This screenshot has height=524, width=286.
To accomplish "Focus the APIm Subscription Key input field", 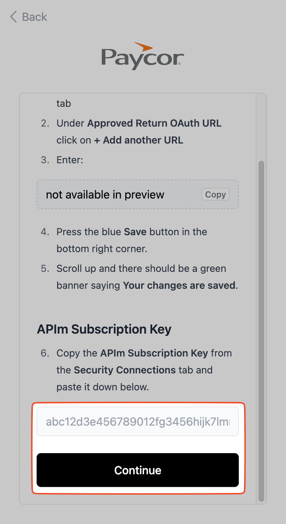I will click(138, 422).
